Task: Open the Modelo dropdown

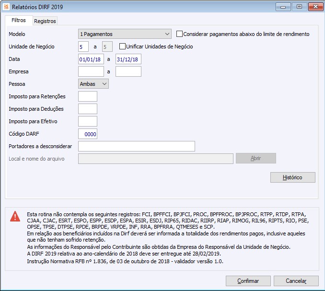Action: tap(125, 34)
